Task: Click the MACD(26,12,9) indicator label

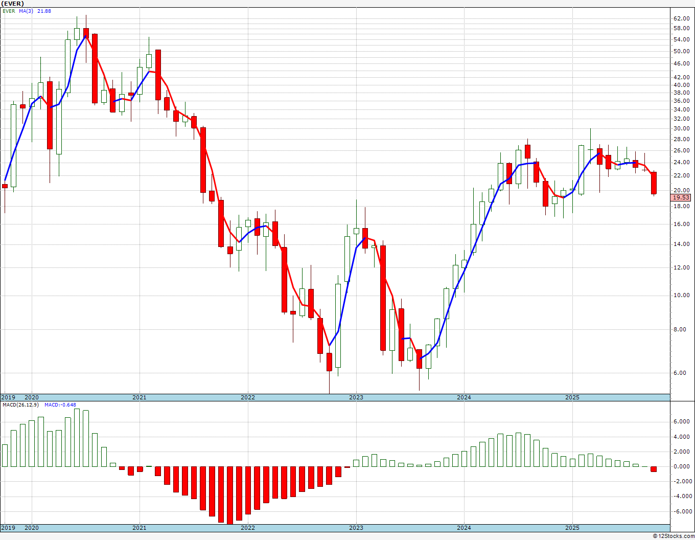Action: pos(20,405)
